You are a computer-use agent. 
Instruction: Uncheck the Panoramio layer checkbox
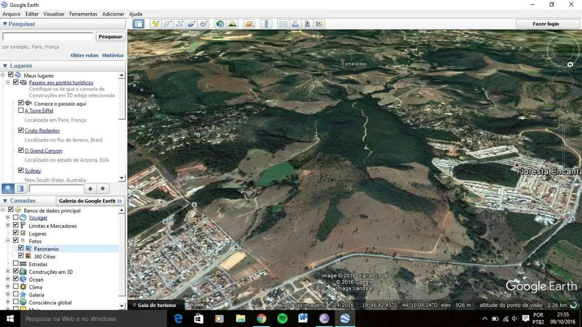pos(21,249)
